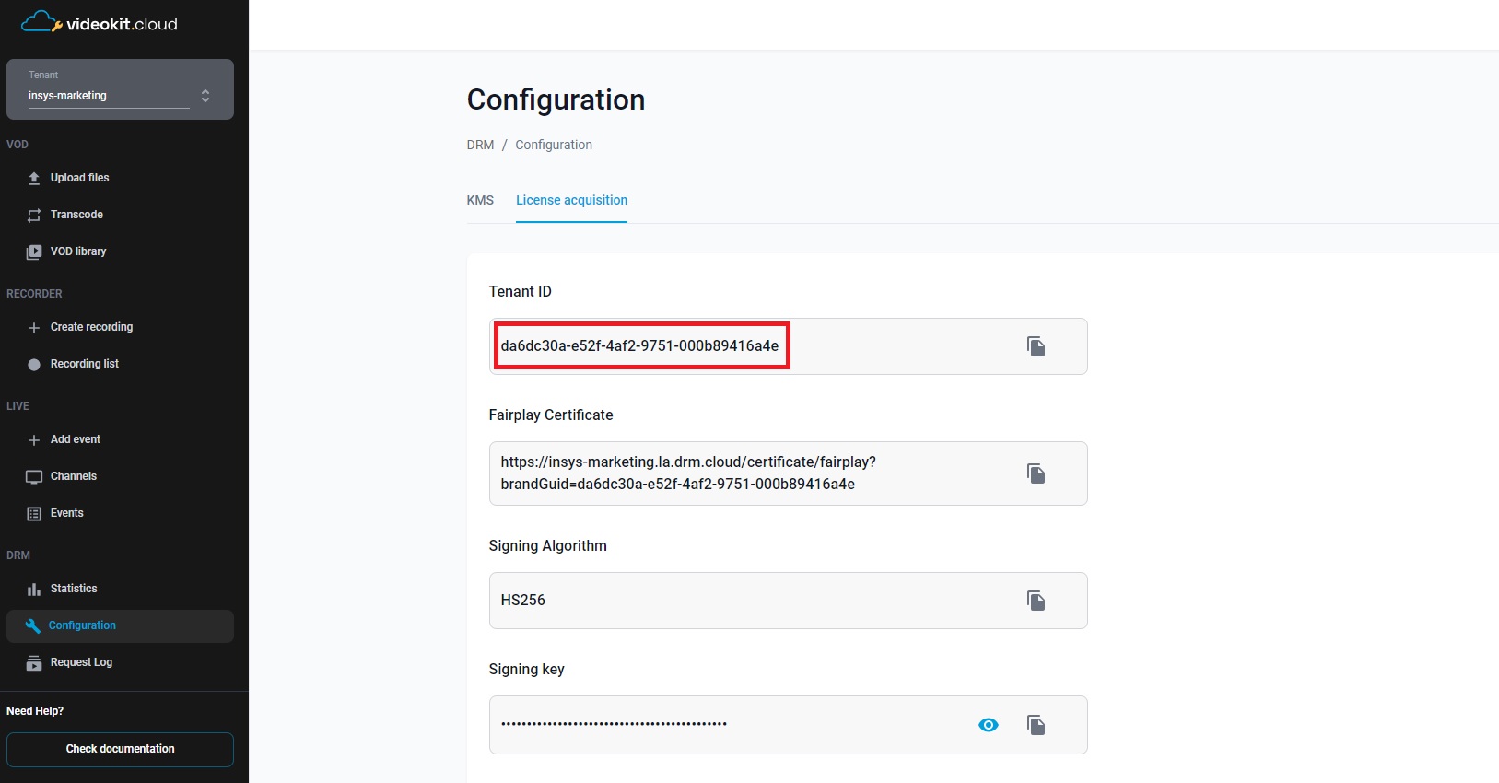Viewport: 1499px width, 783px height.
Task: Open Channels in the sidebar
Action: [73, 476]
